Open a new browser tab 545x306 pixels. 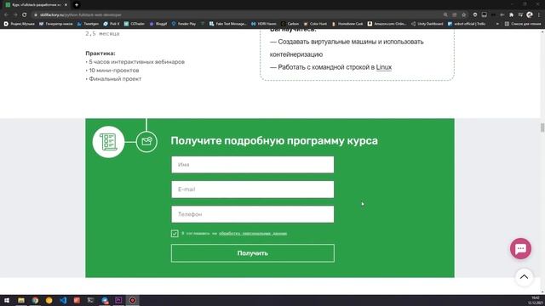pos(77,5)
